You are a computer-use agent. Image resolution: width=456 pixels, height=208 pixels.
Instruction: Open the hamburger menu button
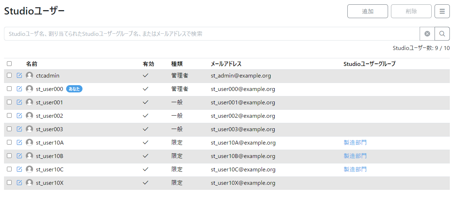coord(442,11)
